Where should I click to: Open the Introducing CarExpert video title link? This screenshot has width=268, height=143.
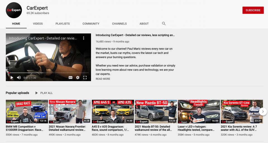[x=135, y=35]
